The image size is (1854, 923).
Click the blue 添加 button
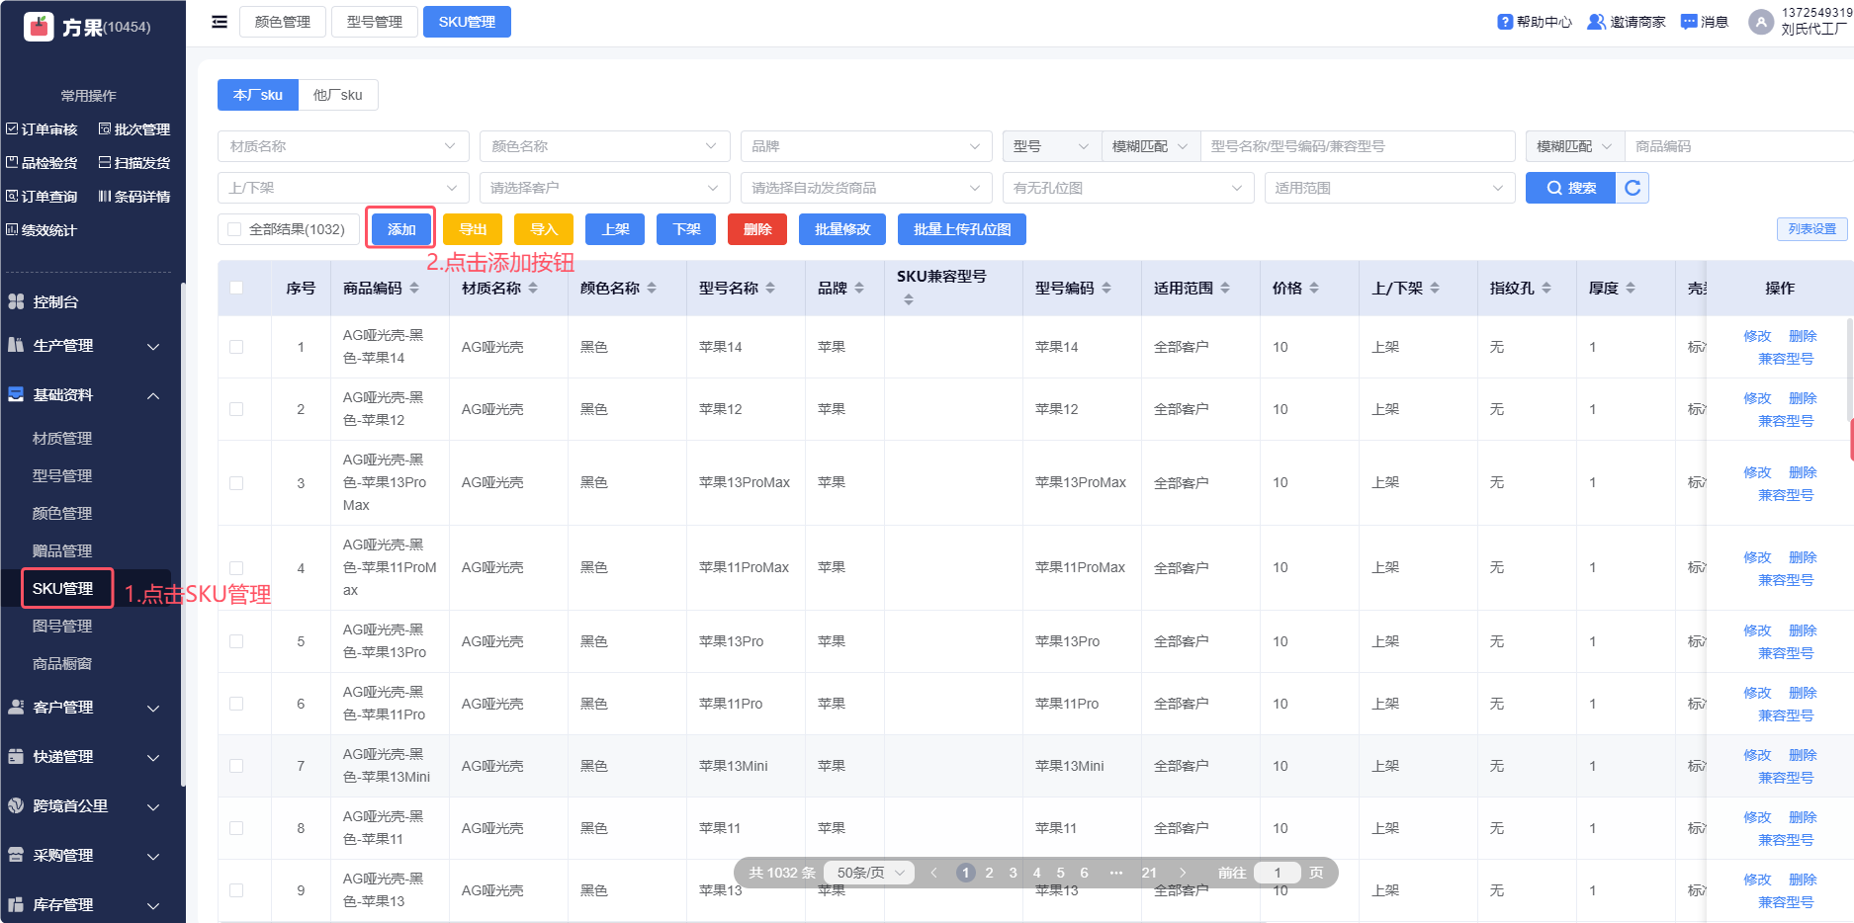(401, 229)
